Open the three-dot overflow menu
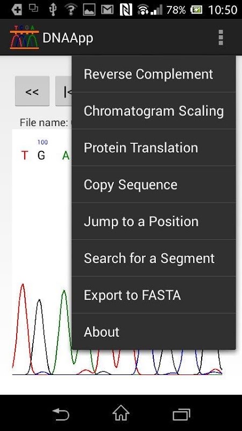242x431 pixels. [x=220, y=37]
